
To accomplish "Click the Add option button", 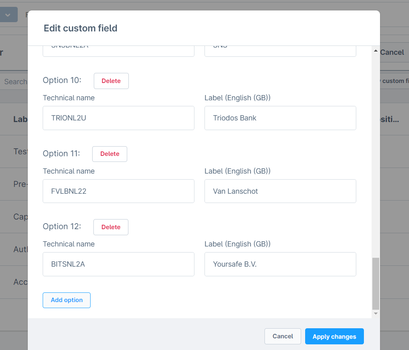I will click(66, 300).
